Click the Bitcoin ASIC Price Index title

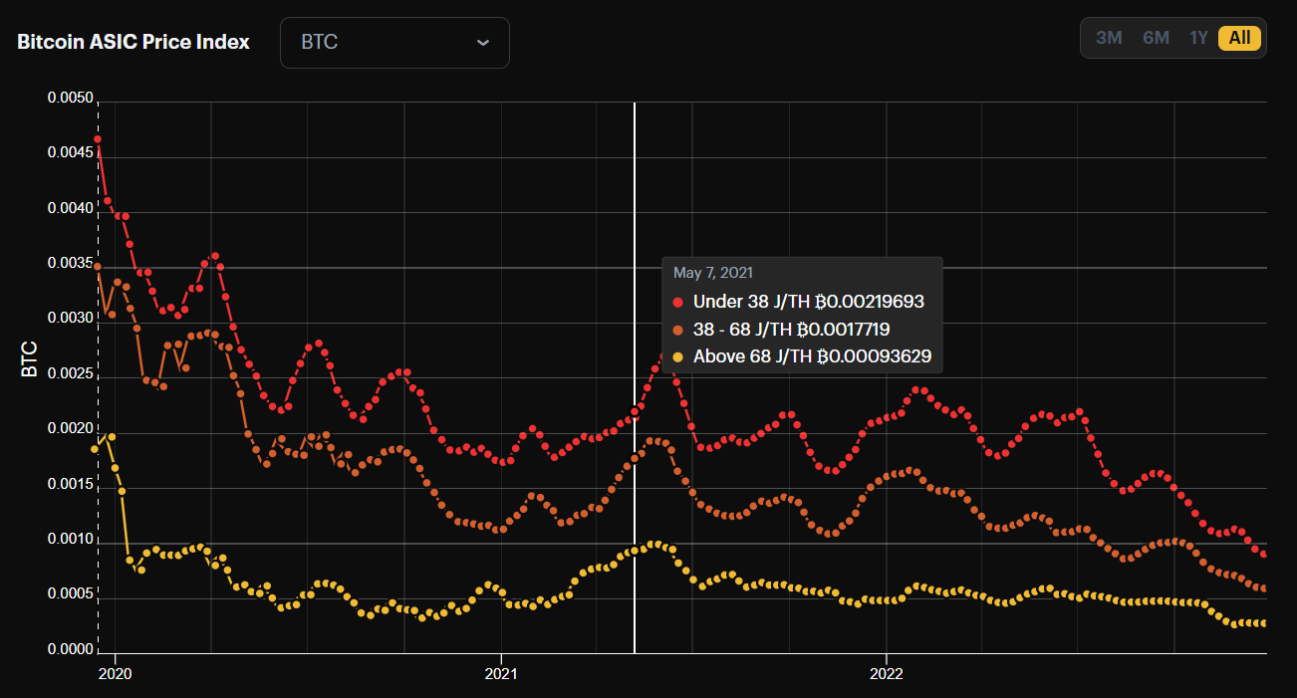click(133, 42)
